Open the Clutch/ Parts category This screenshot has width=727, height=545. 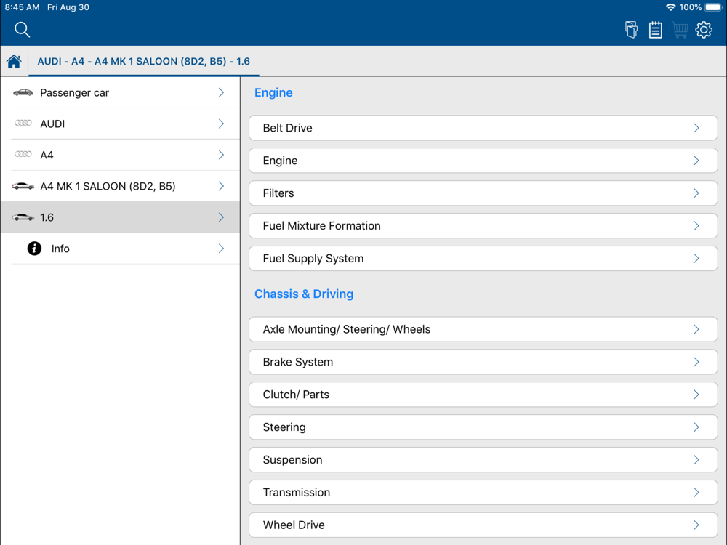pos(483,395)
